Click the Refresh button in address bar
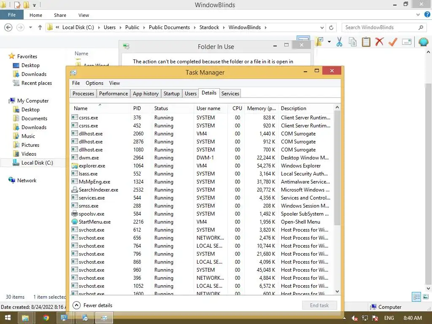Viewport: 432px width, 324px height. pos(331,27)
